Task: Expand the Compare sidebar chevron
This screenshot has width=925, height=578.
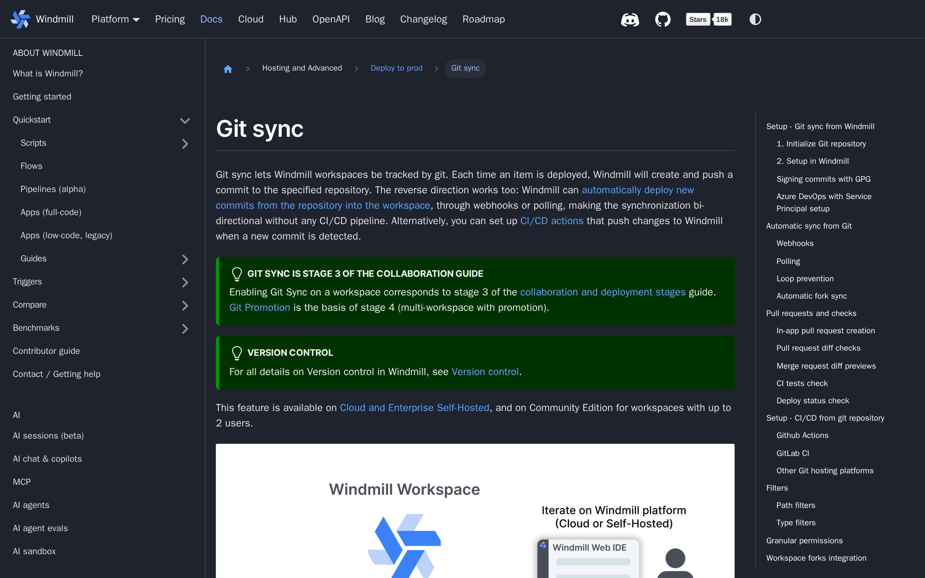Action: click(185, 305)
